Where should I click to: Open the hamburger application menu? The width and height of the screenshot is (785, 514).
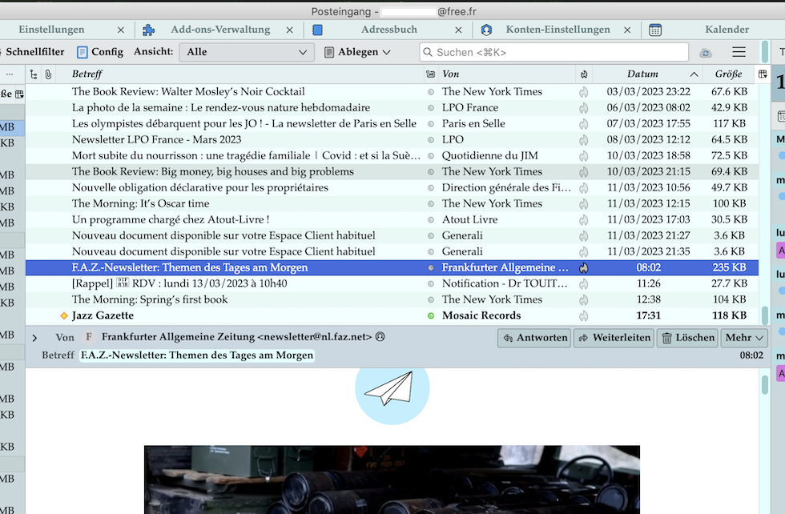point(739,52)
